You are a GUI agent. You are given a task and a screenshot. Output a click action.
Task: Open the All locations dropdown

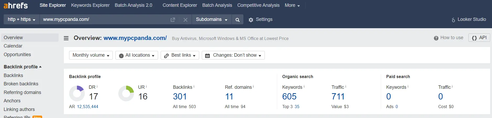pos(137,55)
